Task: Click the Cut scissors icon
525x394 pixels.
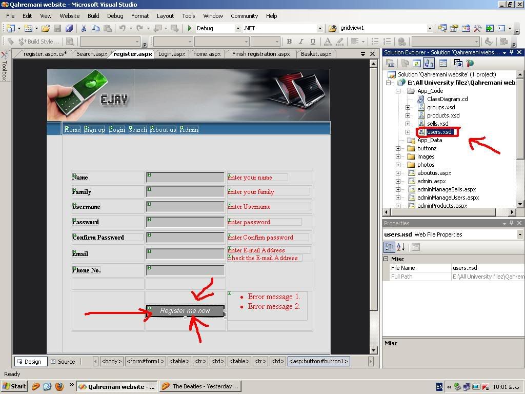Action: click(x=83, y=28)
